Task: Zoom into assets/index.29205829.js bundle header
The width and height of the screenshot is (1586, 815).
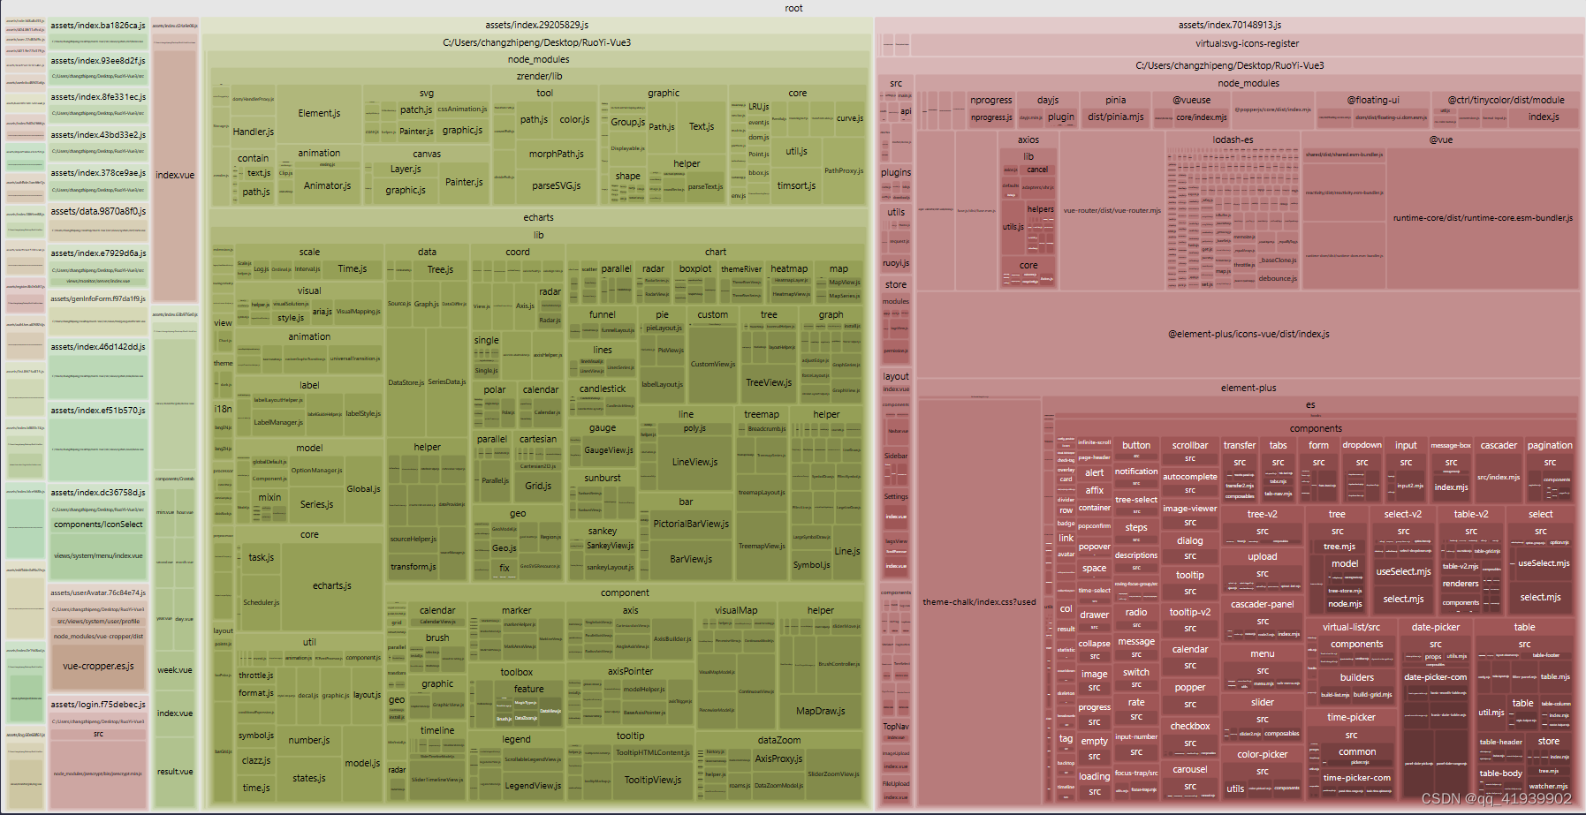Action: [536, 25]
